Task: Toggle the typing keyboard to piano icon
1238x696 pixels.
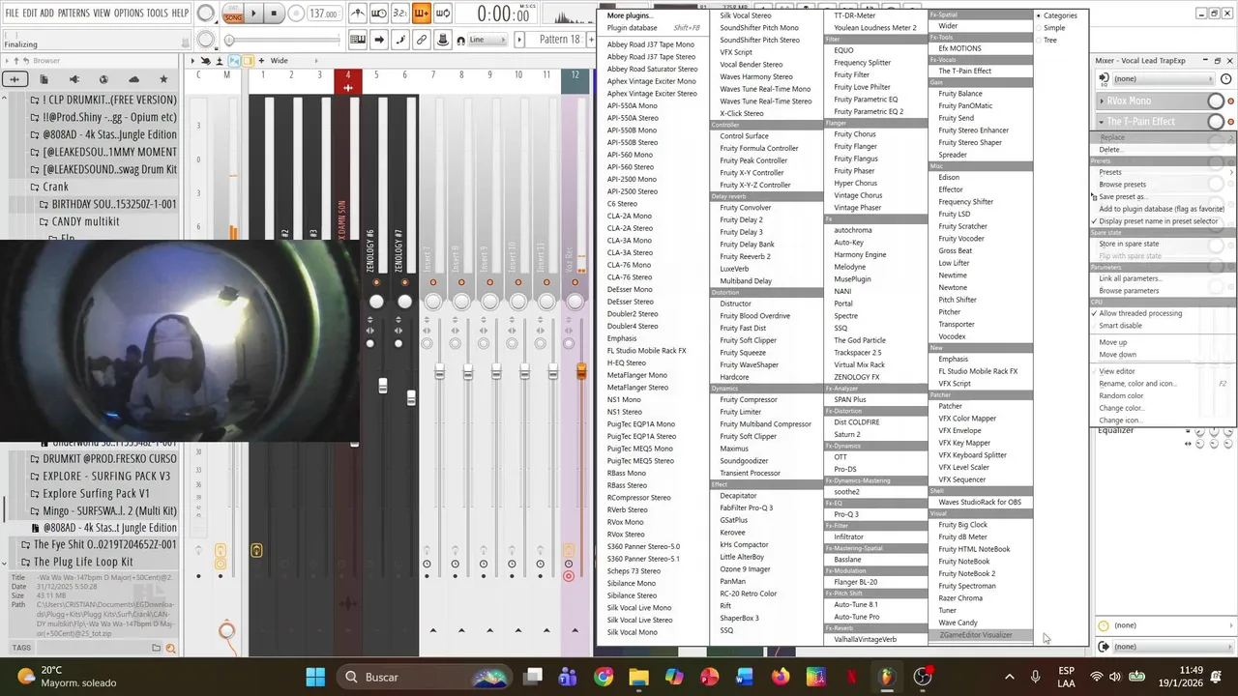Action: tap(358, 40)
